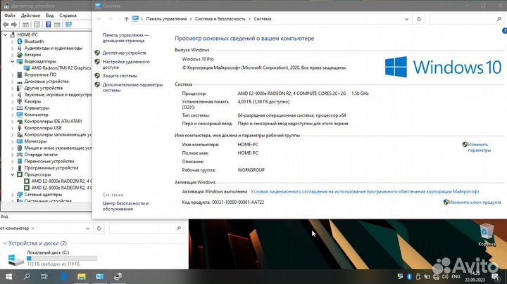This screenshot has width=507, height=284.
Task: Open taskbar search
Action: pos(27,276)
